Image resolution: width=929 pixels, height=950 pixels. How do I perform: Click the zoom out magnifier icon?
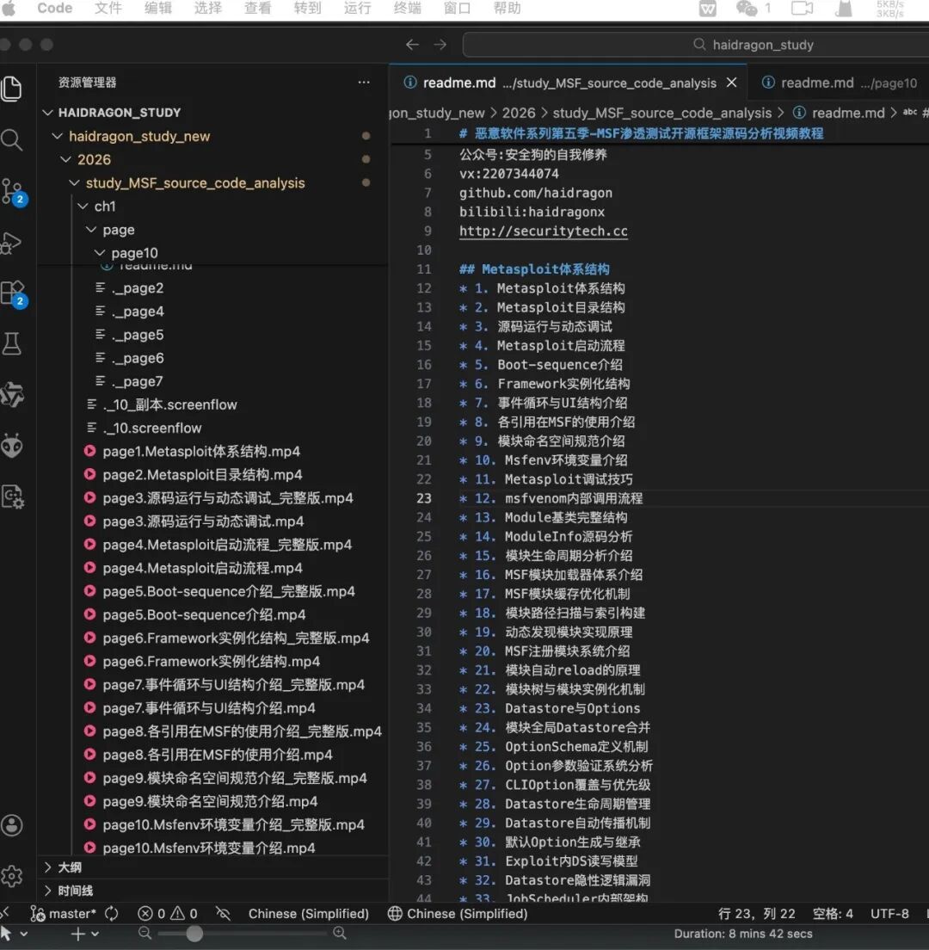tap(145, 934)
